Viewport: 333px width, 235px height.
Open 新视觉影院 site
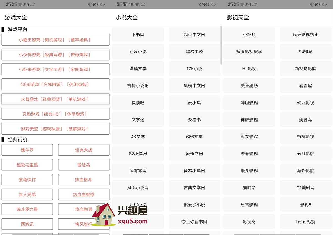click(306, 68)
